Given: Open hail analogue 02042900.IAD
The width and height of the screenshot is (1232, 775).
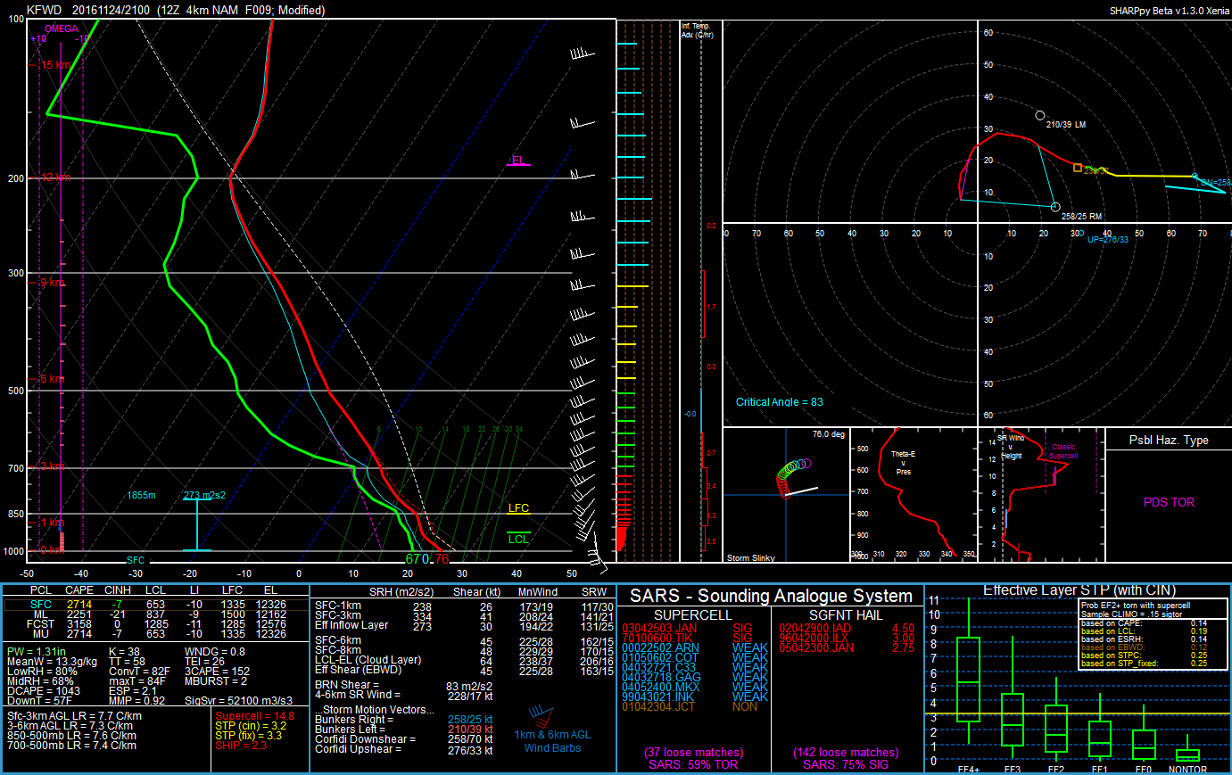Looking at the screenshot, I should pyautogui.click(x=815, y=629).
